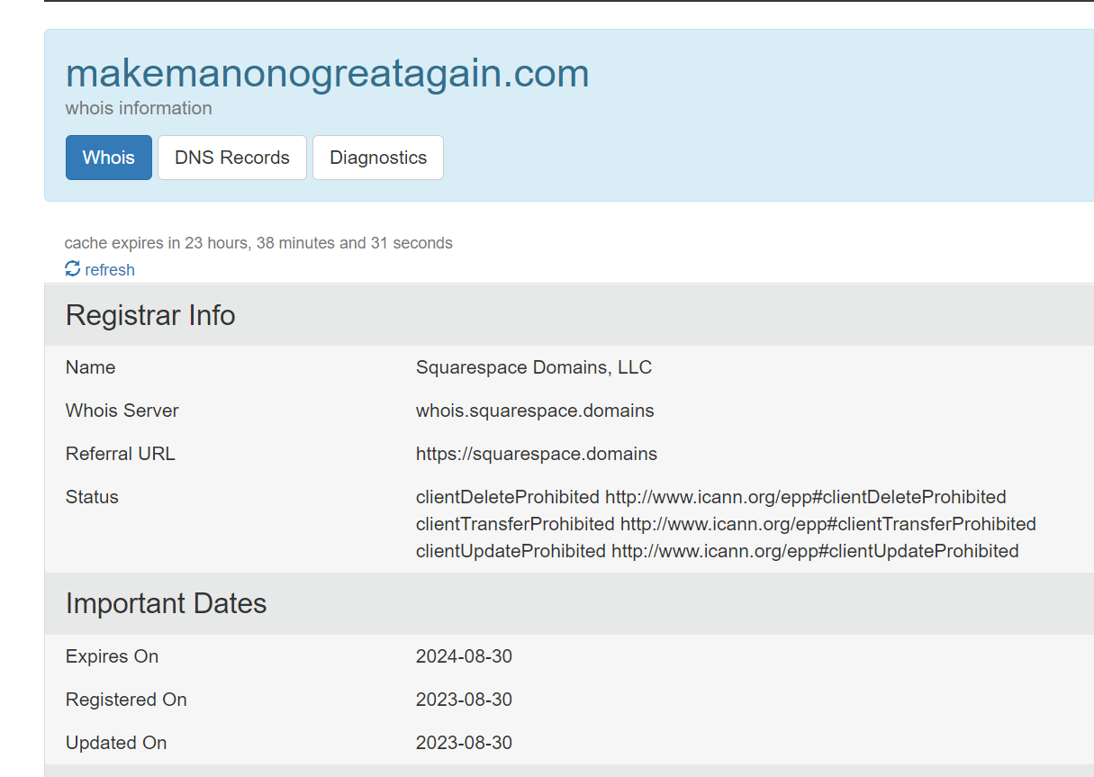Click the Registrar Info section header
The width and height of the screenshot is (1094, 777).
(150, 315)
